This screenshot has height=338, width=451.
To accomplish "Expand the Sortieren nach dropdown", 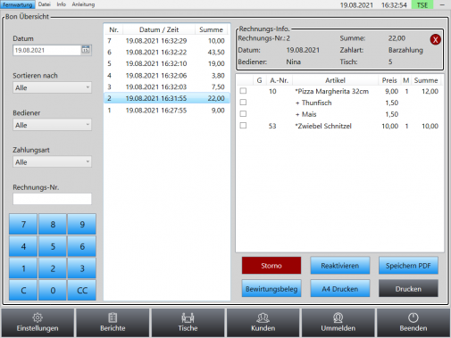I will coord(52,87).
